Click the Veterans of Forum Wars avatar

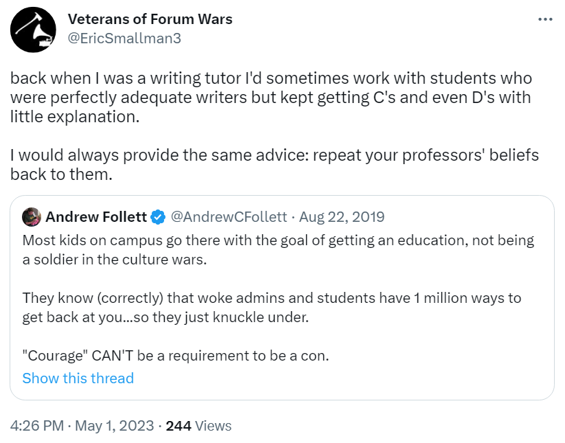(32, 30)
